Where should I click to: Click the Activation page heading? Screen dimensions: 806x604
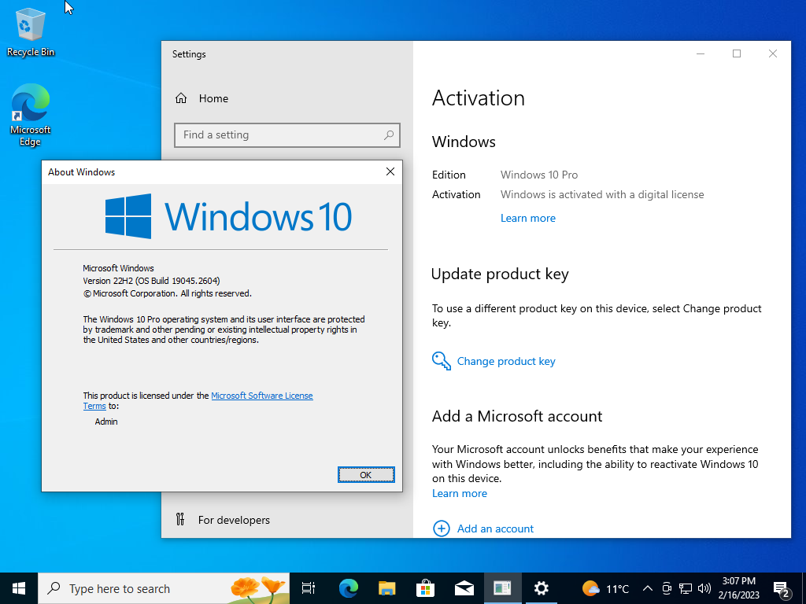[x=478, y=98]
